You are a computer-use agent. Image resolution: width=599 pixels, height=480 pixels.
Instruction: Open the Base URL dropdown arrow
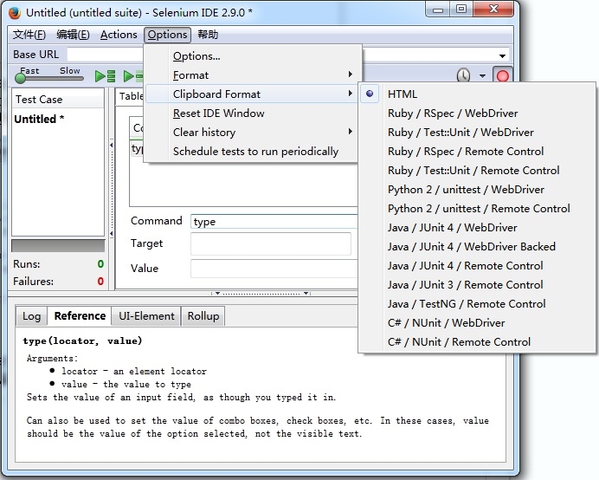(502, 55)
